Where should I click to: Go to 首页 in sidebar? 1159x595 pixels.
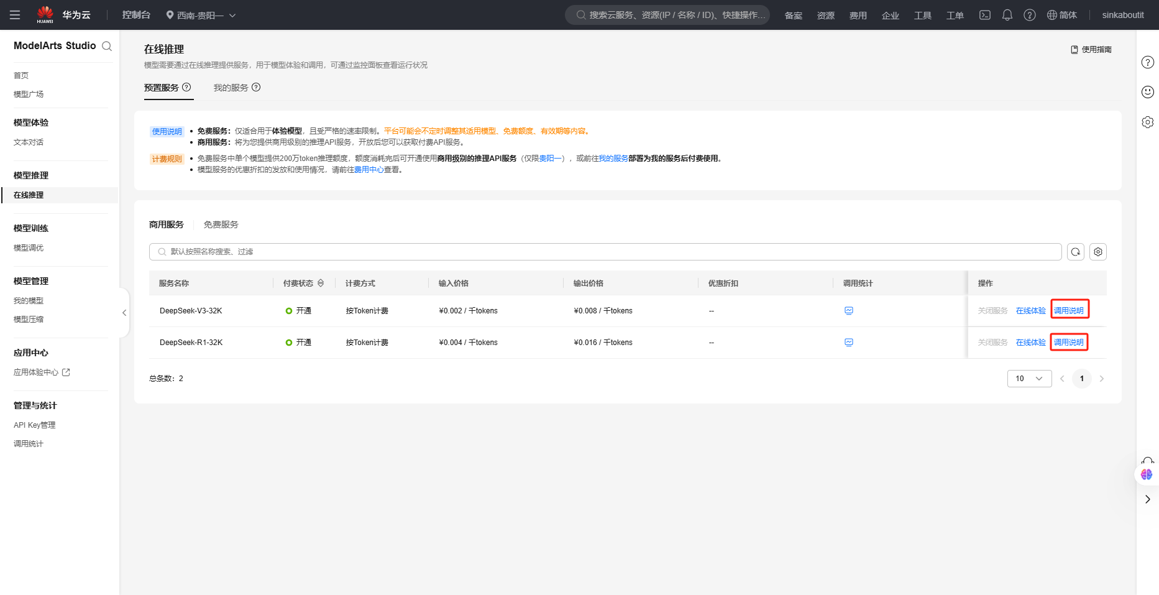(x=21, y=76)
